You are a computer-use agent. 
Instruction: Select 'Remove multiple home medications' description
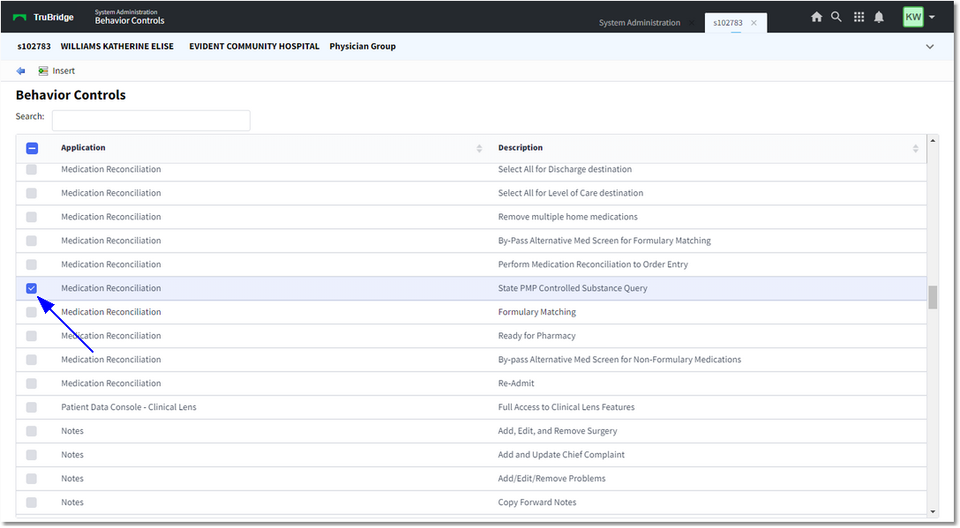click(567, 217)
